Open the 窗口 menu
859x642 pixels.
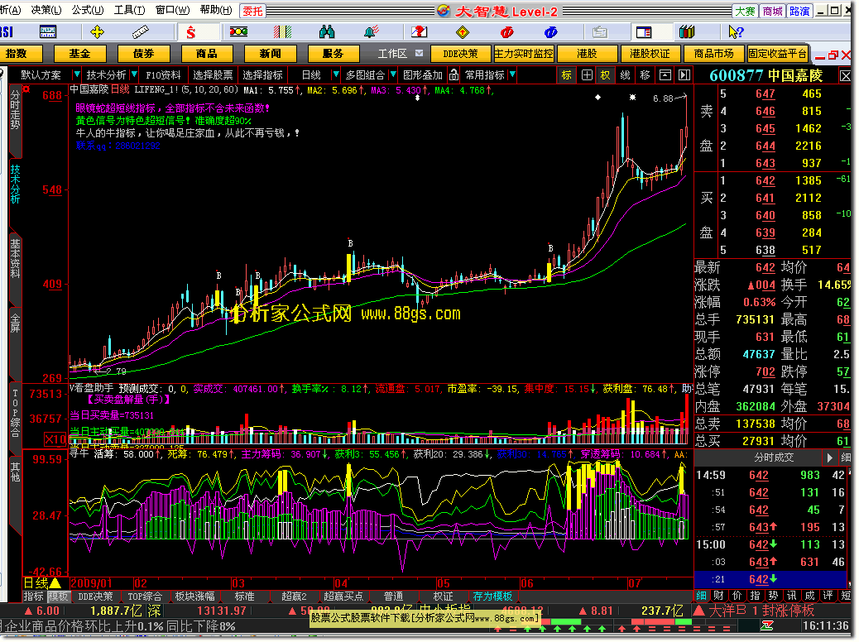tap(172, 10)
